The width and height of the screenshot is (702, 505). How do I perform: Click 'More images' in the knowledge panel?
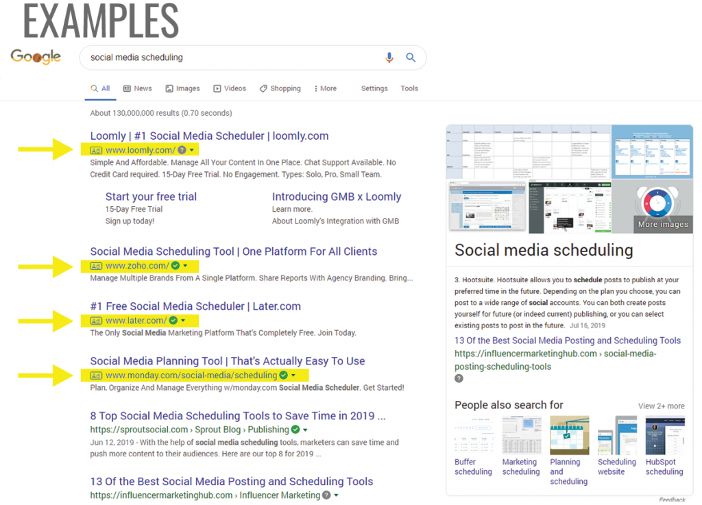pos(663,224)
